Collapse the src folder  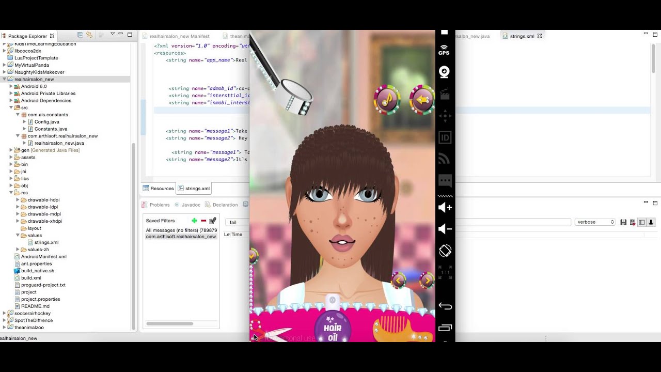coord(11,107)
